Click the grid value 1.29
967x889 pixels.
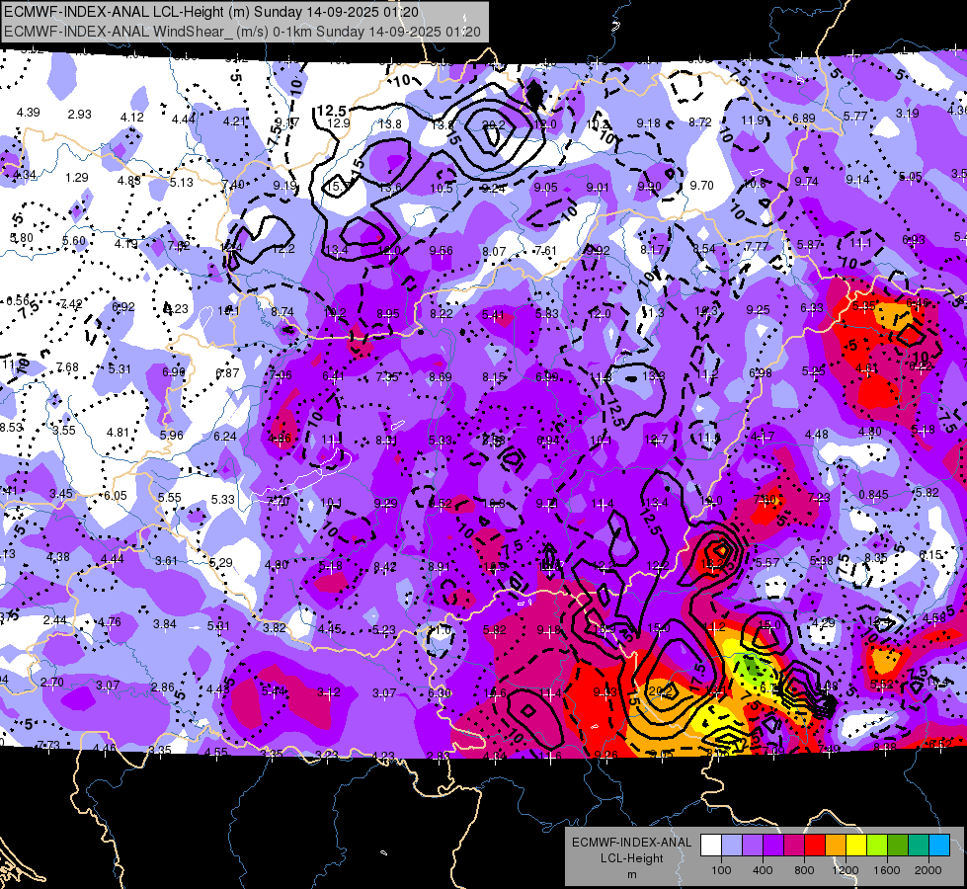77,178
